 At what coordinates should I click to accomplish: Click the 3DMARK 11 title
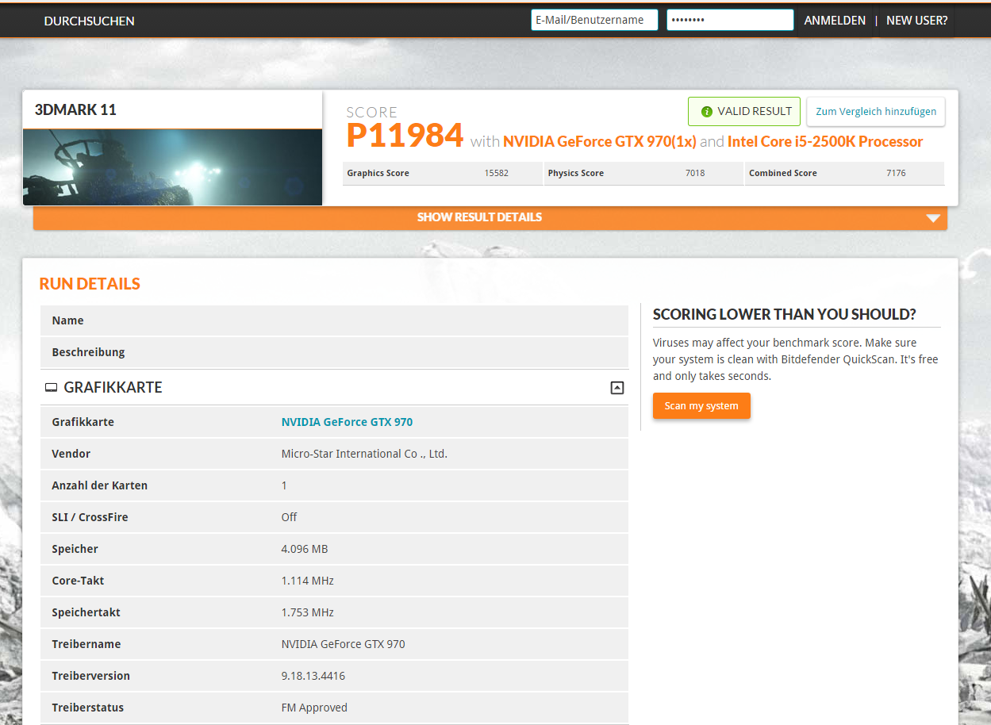75,110
